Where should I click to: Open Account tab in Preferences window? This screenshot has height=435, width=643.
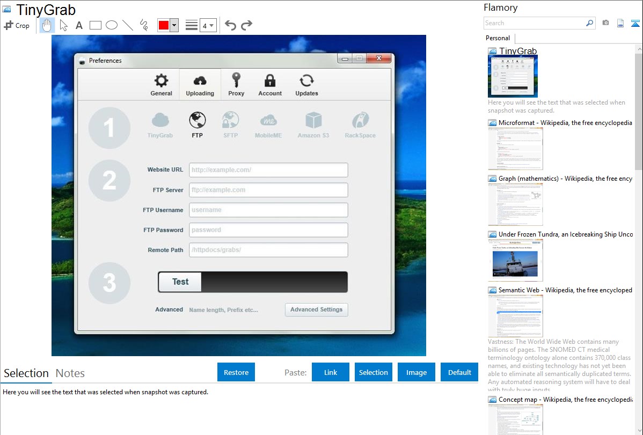tap(270, 85)
